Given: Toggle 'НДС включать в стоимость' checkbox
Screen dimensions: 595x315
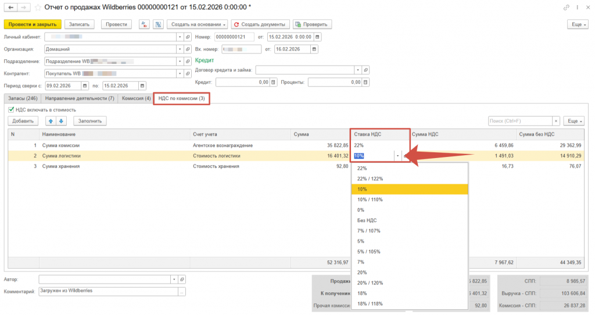Looking at the screenshot, I should pos(11,109).
